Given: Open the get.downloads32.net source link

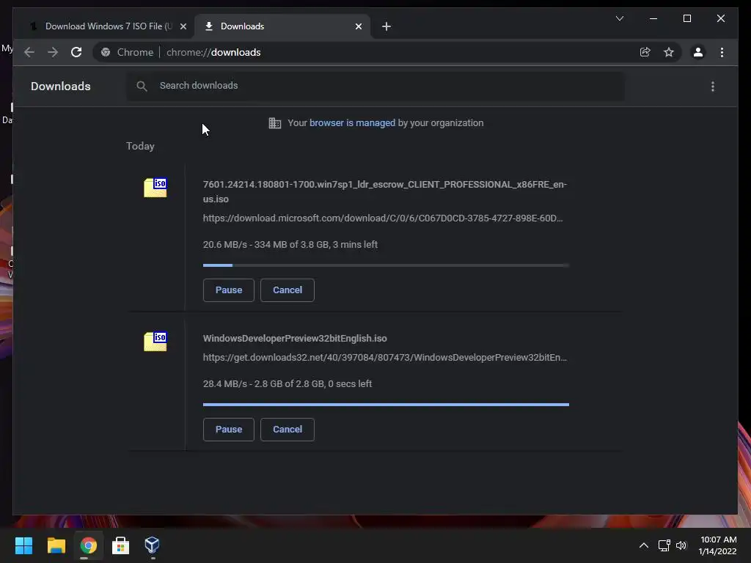Looking at the screenshot, I should point(384,358).
